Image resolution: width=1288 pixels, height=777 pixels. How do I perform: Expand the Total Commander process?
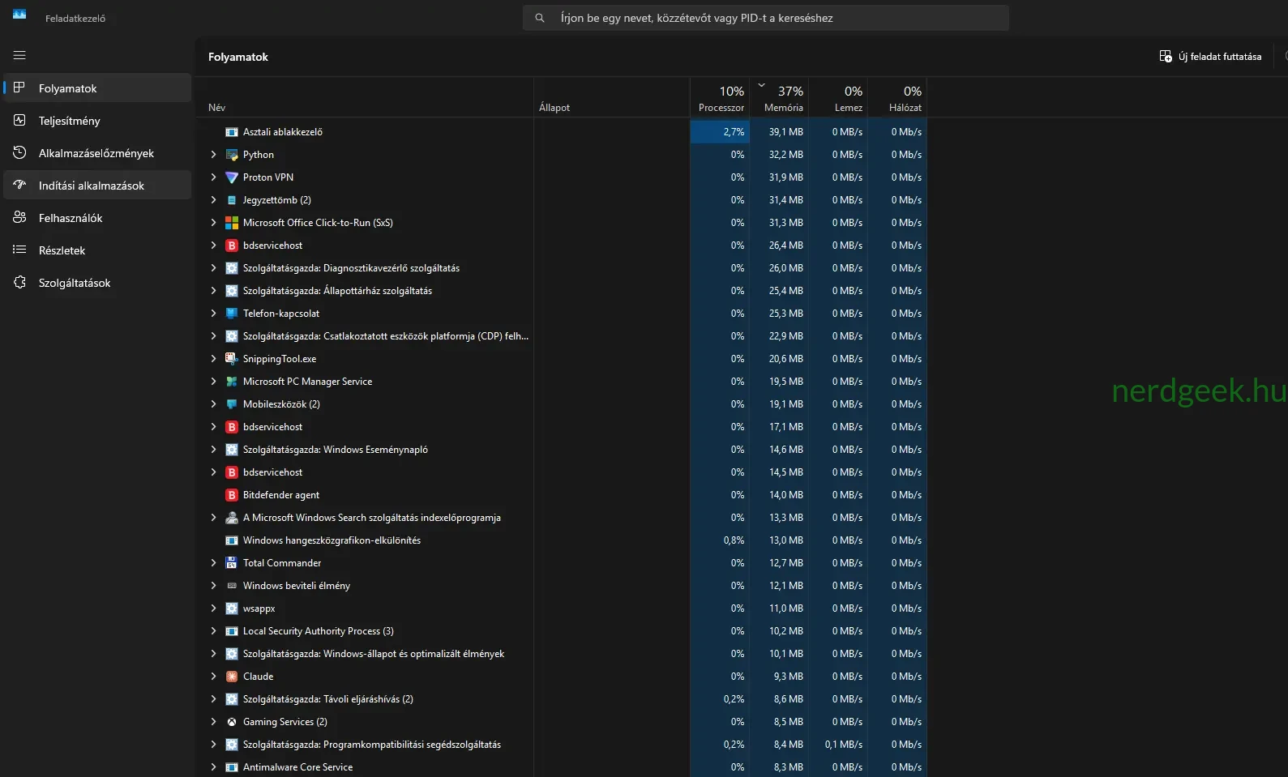tap(213, 563)
